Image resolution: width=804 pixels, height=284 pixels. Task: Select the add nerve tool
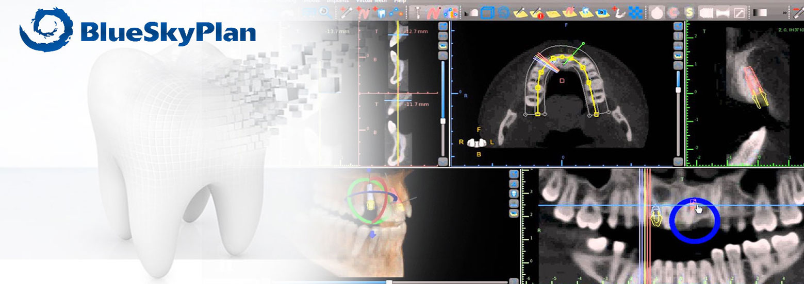(x=364, y=12)
